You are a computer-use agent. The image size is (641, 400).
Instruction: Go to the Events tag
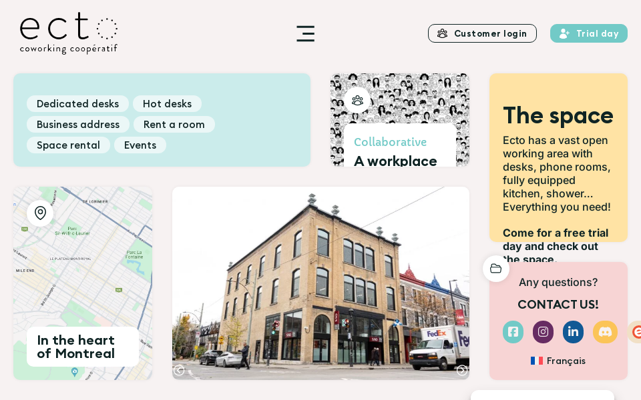coord(140,145)
